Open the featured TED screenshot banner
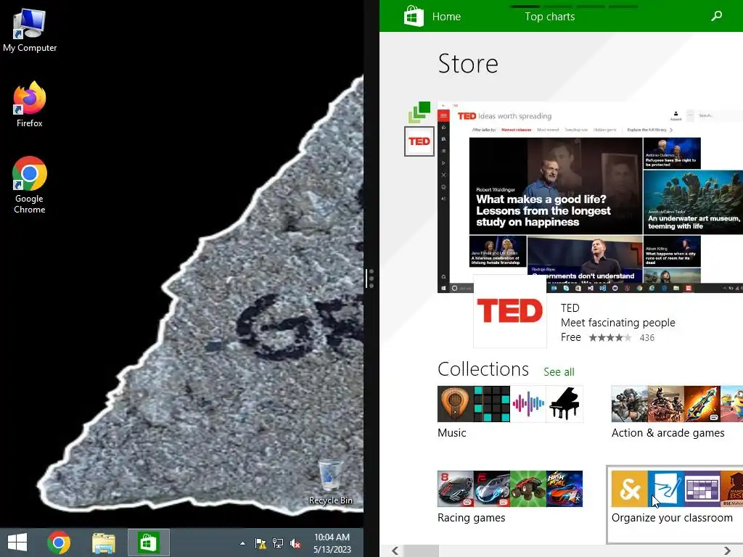 point(590,197)
